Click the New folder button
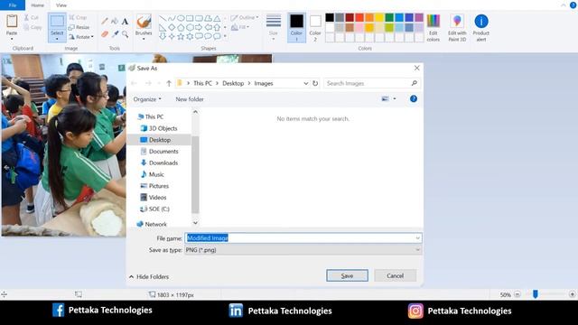 pyautogui.click(x=190, y=99)
